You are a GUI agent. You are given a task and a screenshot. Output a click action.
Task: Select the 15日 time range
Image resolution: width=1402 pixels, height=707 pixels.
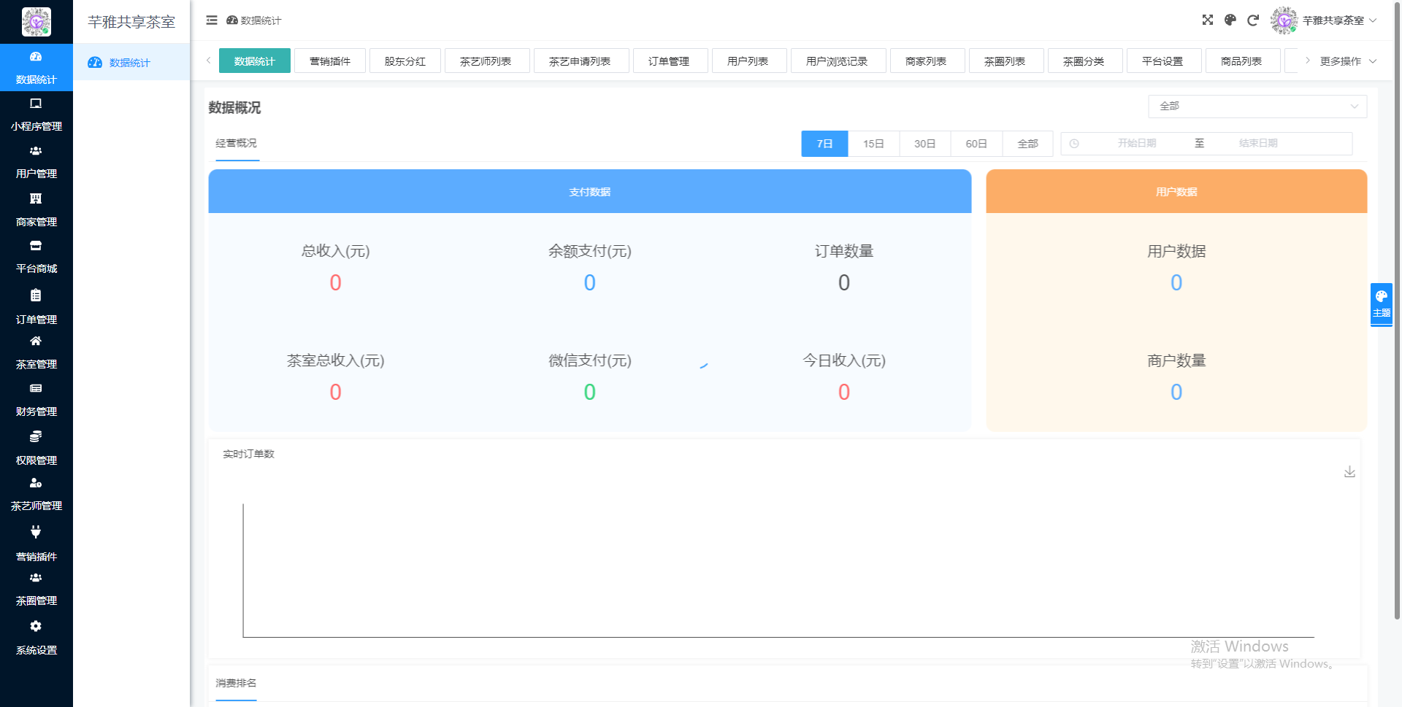(x=873, y=144)
